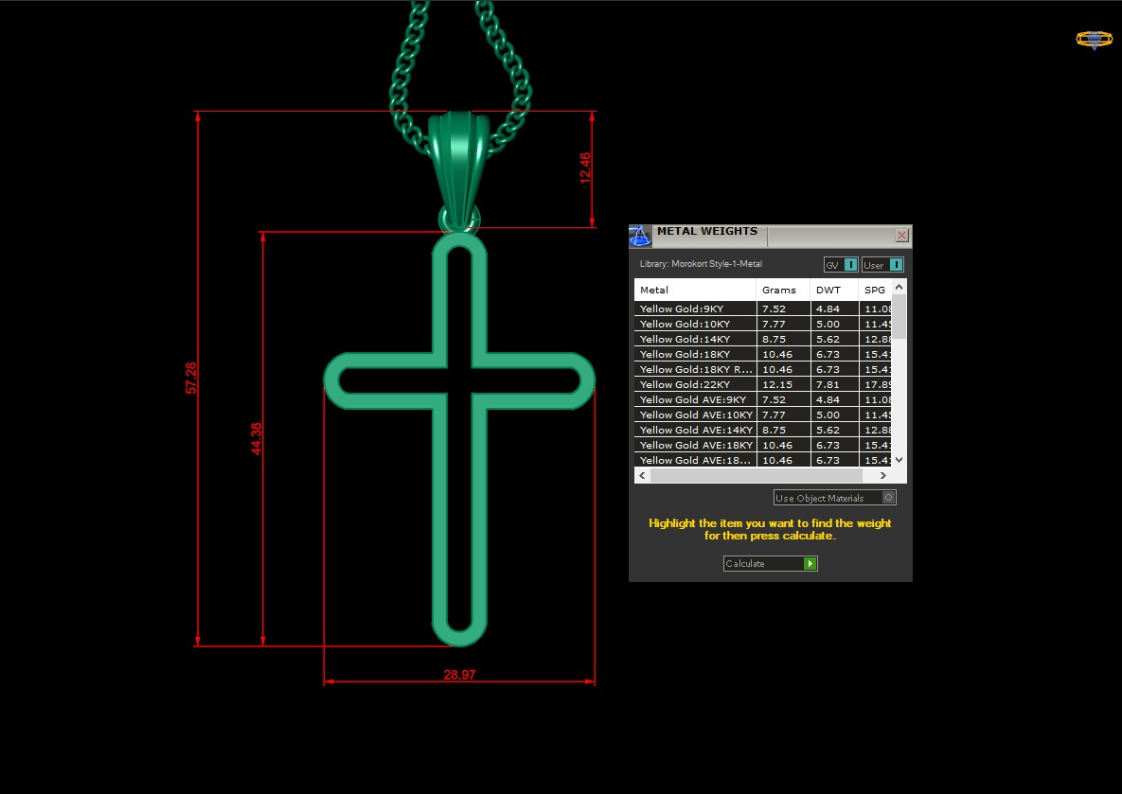Click the horizontal scrollbar thumb of metal table

pyautogui.click(x=757, y=476)
